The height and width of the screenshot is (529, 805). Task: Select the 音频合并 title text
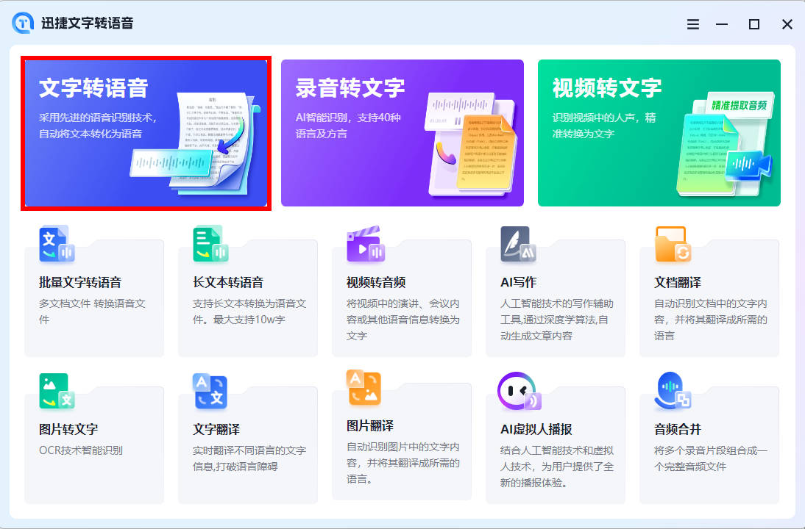tap(678, 429)
